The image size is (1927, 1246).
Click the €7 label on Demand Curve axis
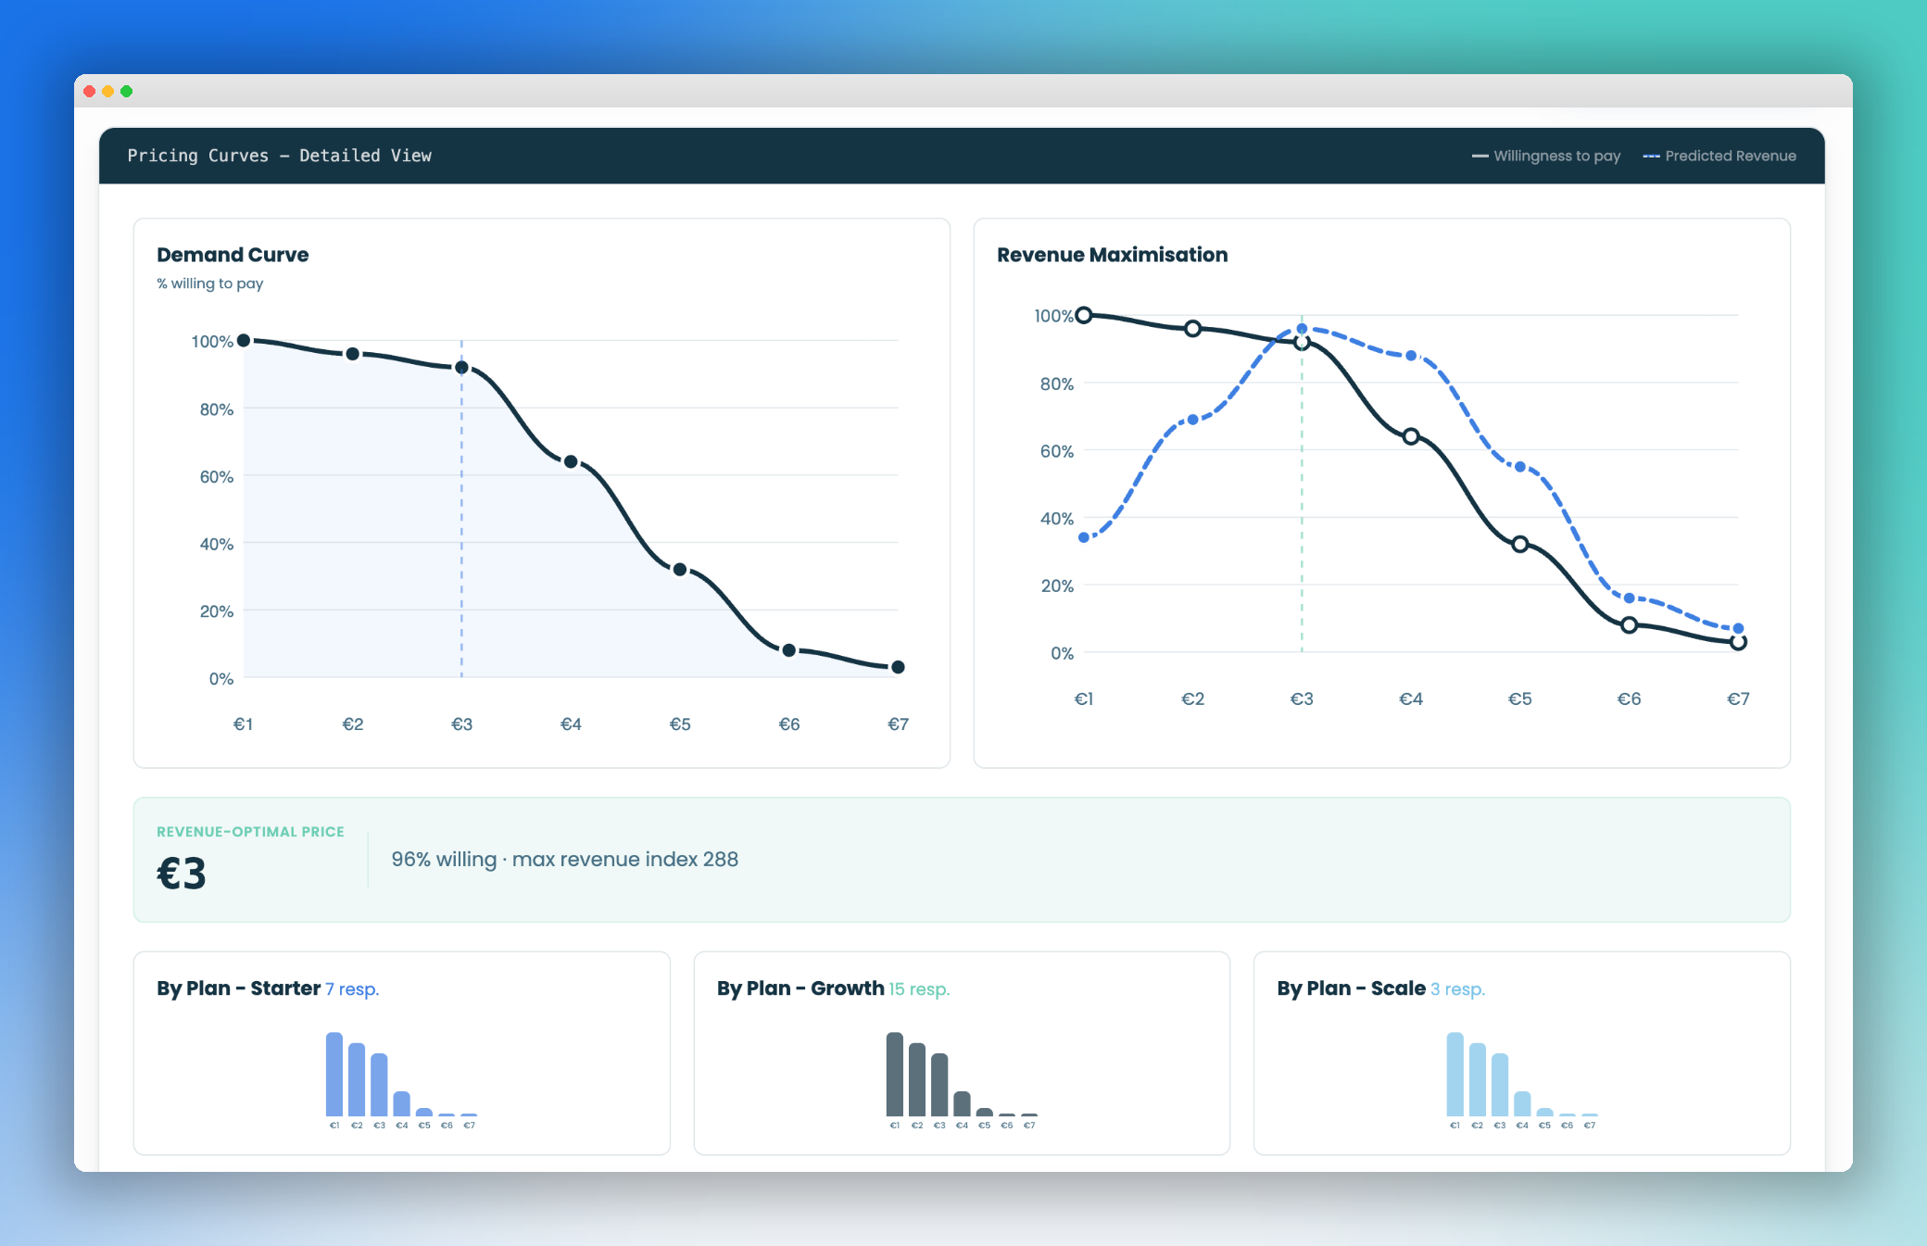tap(898, 725)
